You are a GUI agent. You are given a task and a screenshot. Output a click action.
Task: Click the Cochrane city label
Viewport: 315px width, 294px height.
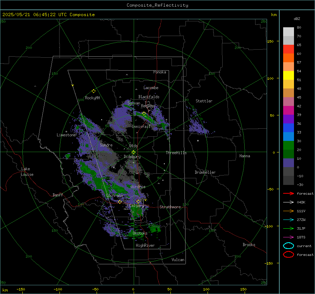(114, 195)
